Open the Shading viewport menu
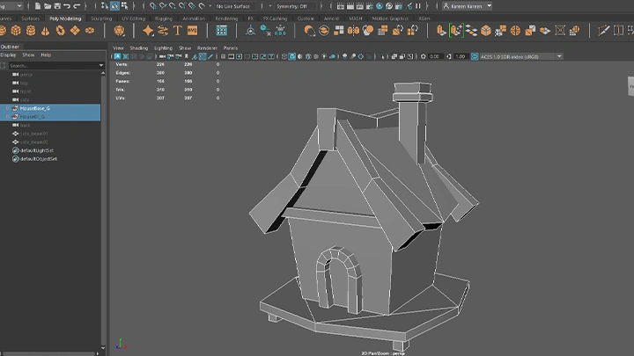 point(139,47)
